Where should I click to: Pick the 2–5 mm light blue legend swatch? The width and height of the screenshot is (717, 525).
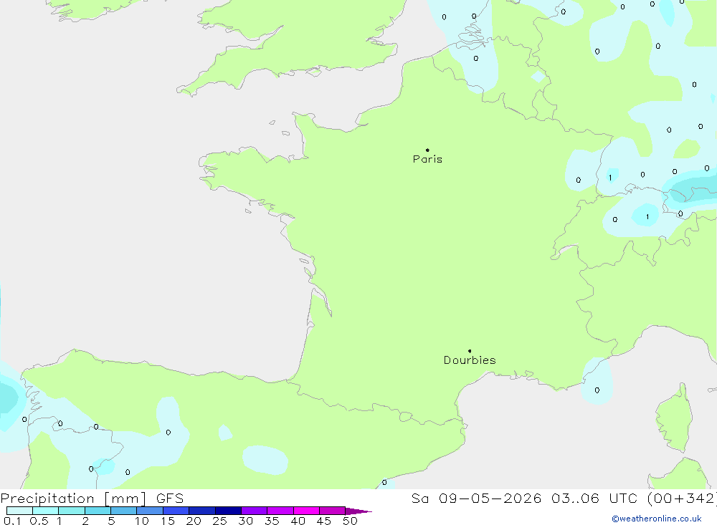pyautogui.click(x=98, y=511)
